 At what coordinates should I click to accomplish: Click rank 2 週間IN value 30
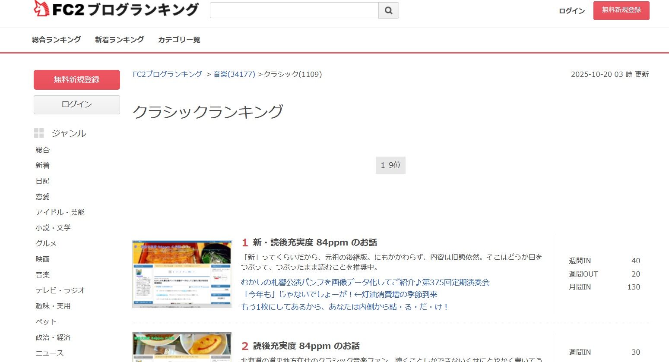pos(636,352)
